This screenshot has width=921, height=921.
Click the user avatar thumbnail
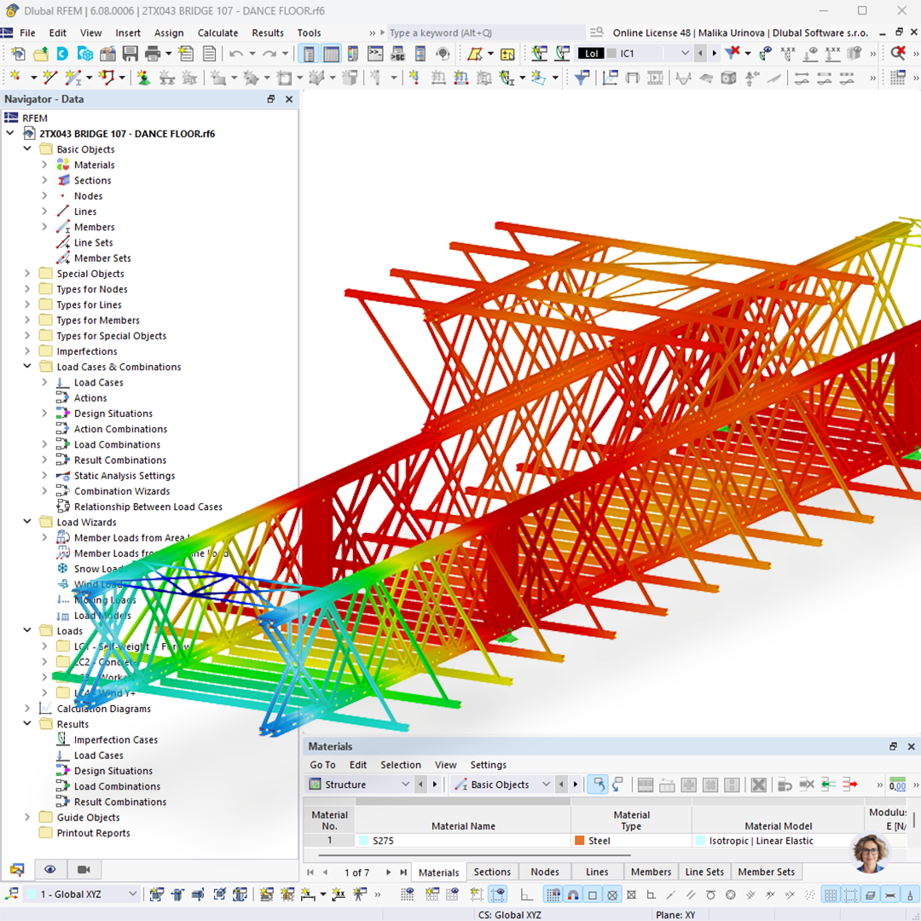(870, 852)
